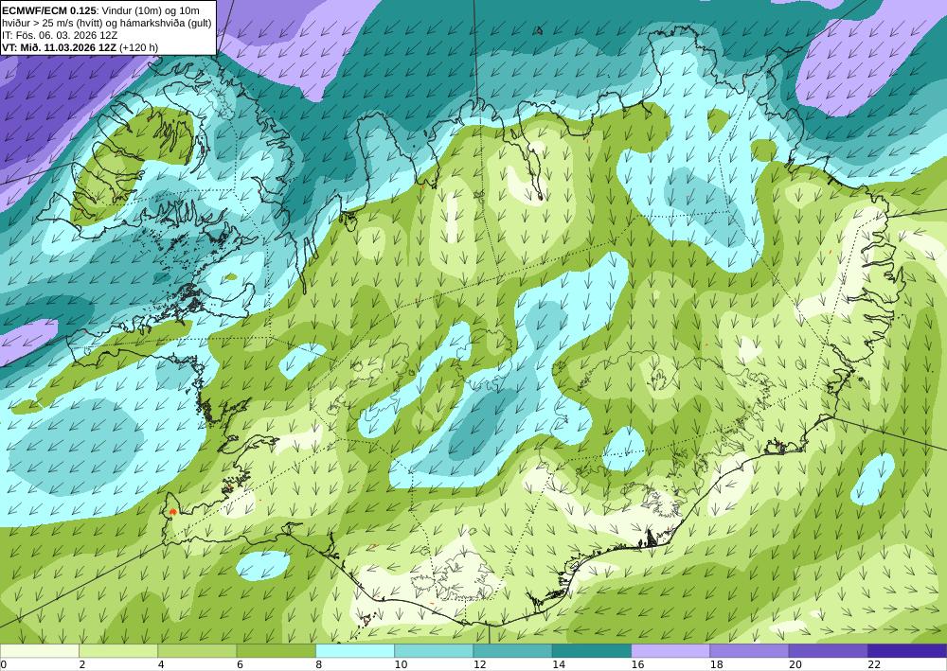Click the 'VT: Mið. 11.03.2026 12Z' valid time
Image resolution: width=947 pixels, height=671 pixels.
[x=59, y=47]
